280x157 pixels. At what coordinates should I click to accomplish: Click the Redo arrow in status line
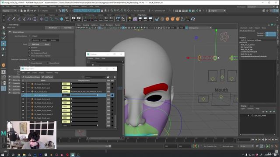(35, 10)
